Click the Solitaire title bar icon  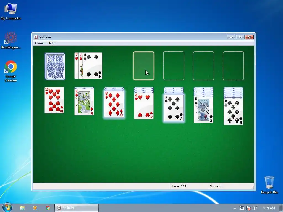(x=36, y=37)
